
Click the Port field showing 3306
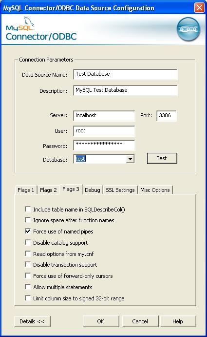point(167,116)
